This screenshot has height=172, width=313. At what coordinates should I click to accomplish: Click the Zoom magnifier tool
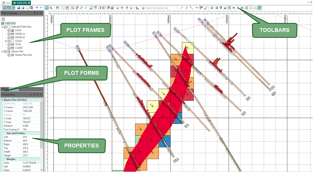pos(51,8)
